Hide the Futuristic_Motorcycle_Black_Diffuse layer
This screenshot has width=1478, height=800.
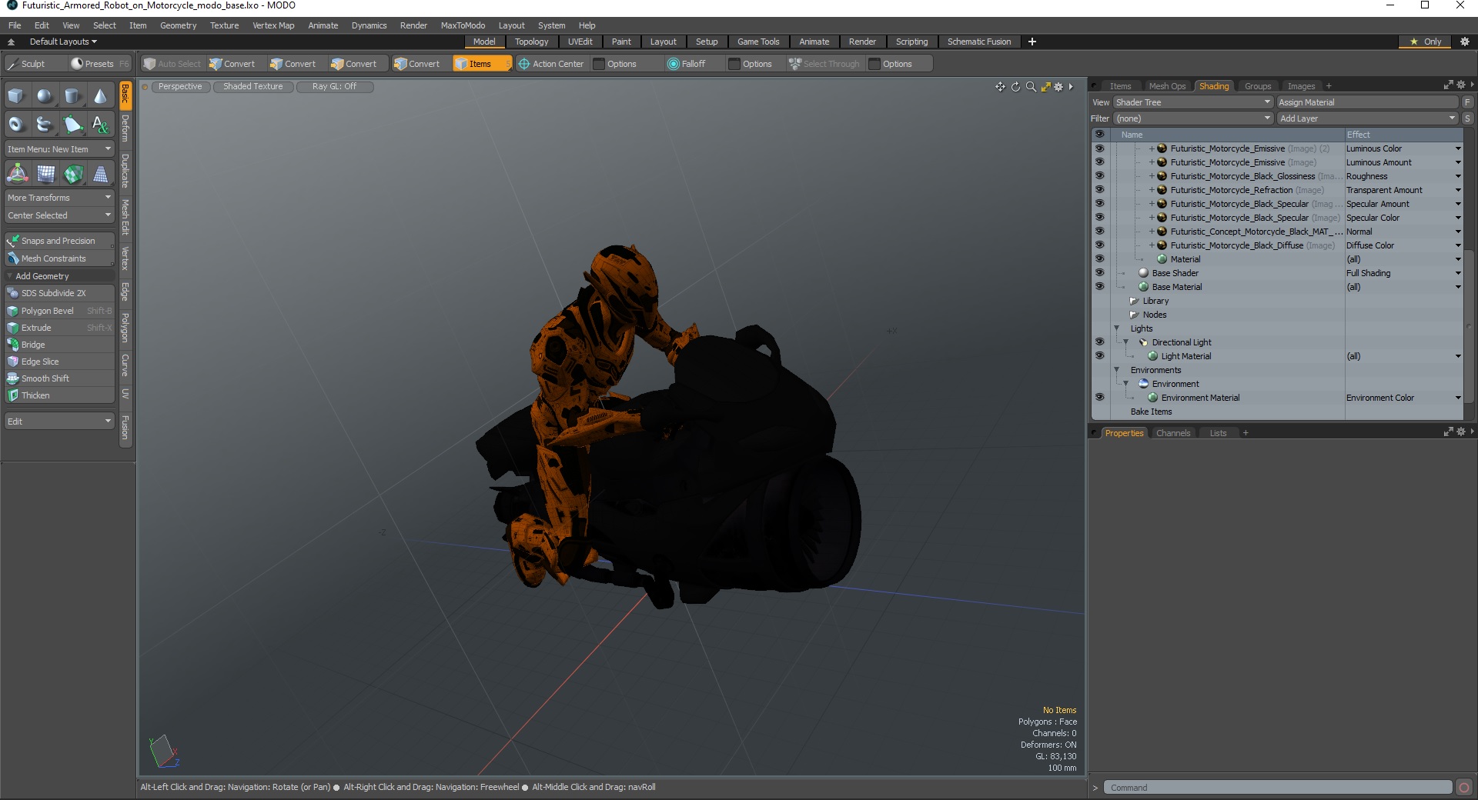tap(1099, 245)
